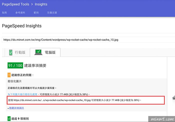Screen dimensions: 175x122
Task: Open the PageSpeed Tools breadcrumb link
Action: pyautogui.click(x=15, y=4)
